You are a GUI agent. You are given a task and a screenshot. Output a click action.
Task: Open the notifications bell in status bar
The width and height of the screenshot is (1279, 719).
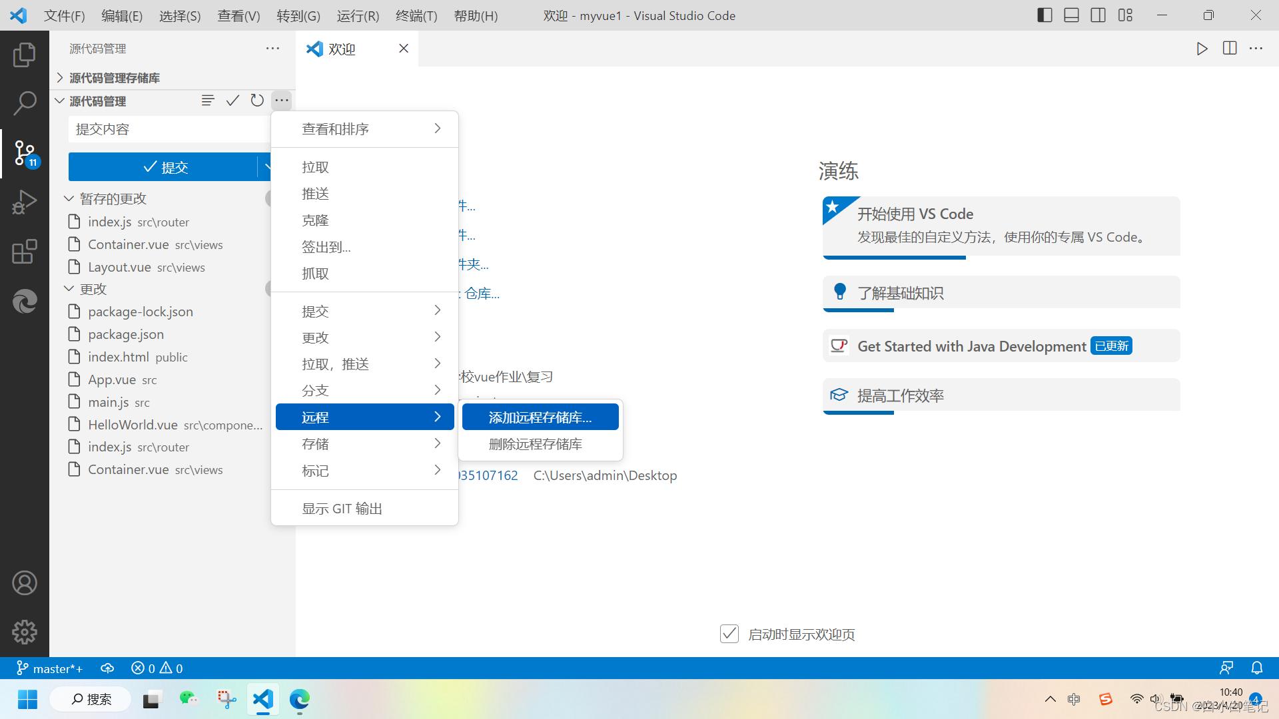point(1257,668)
